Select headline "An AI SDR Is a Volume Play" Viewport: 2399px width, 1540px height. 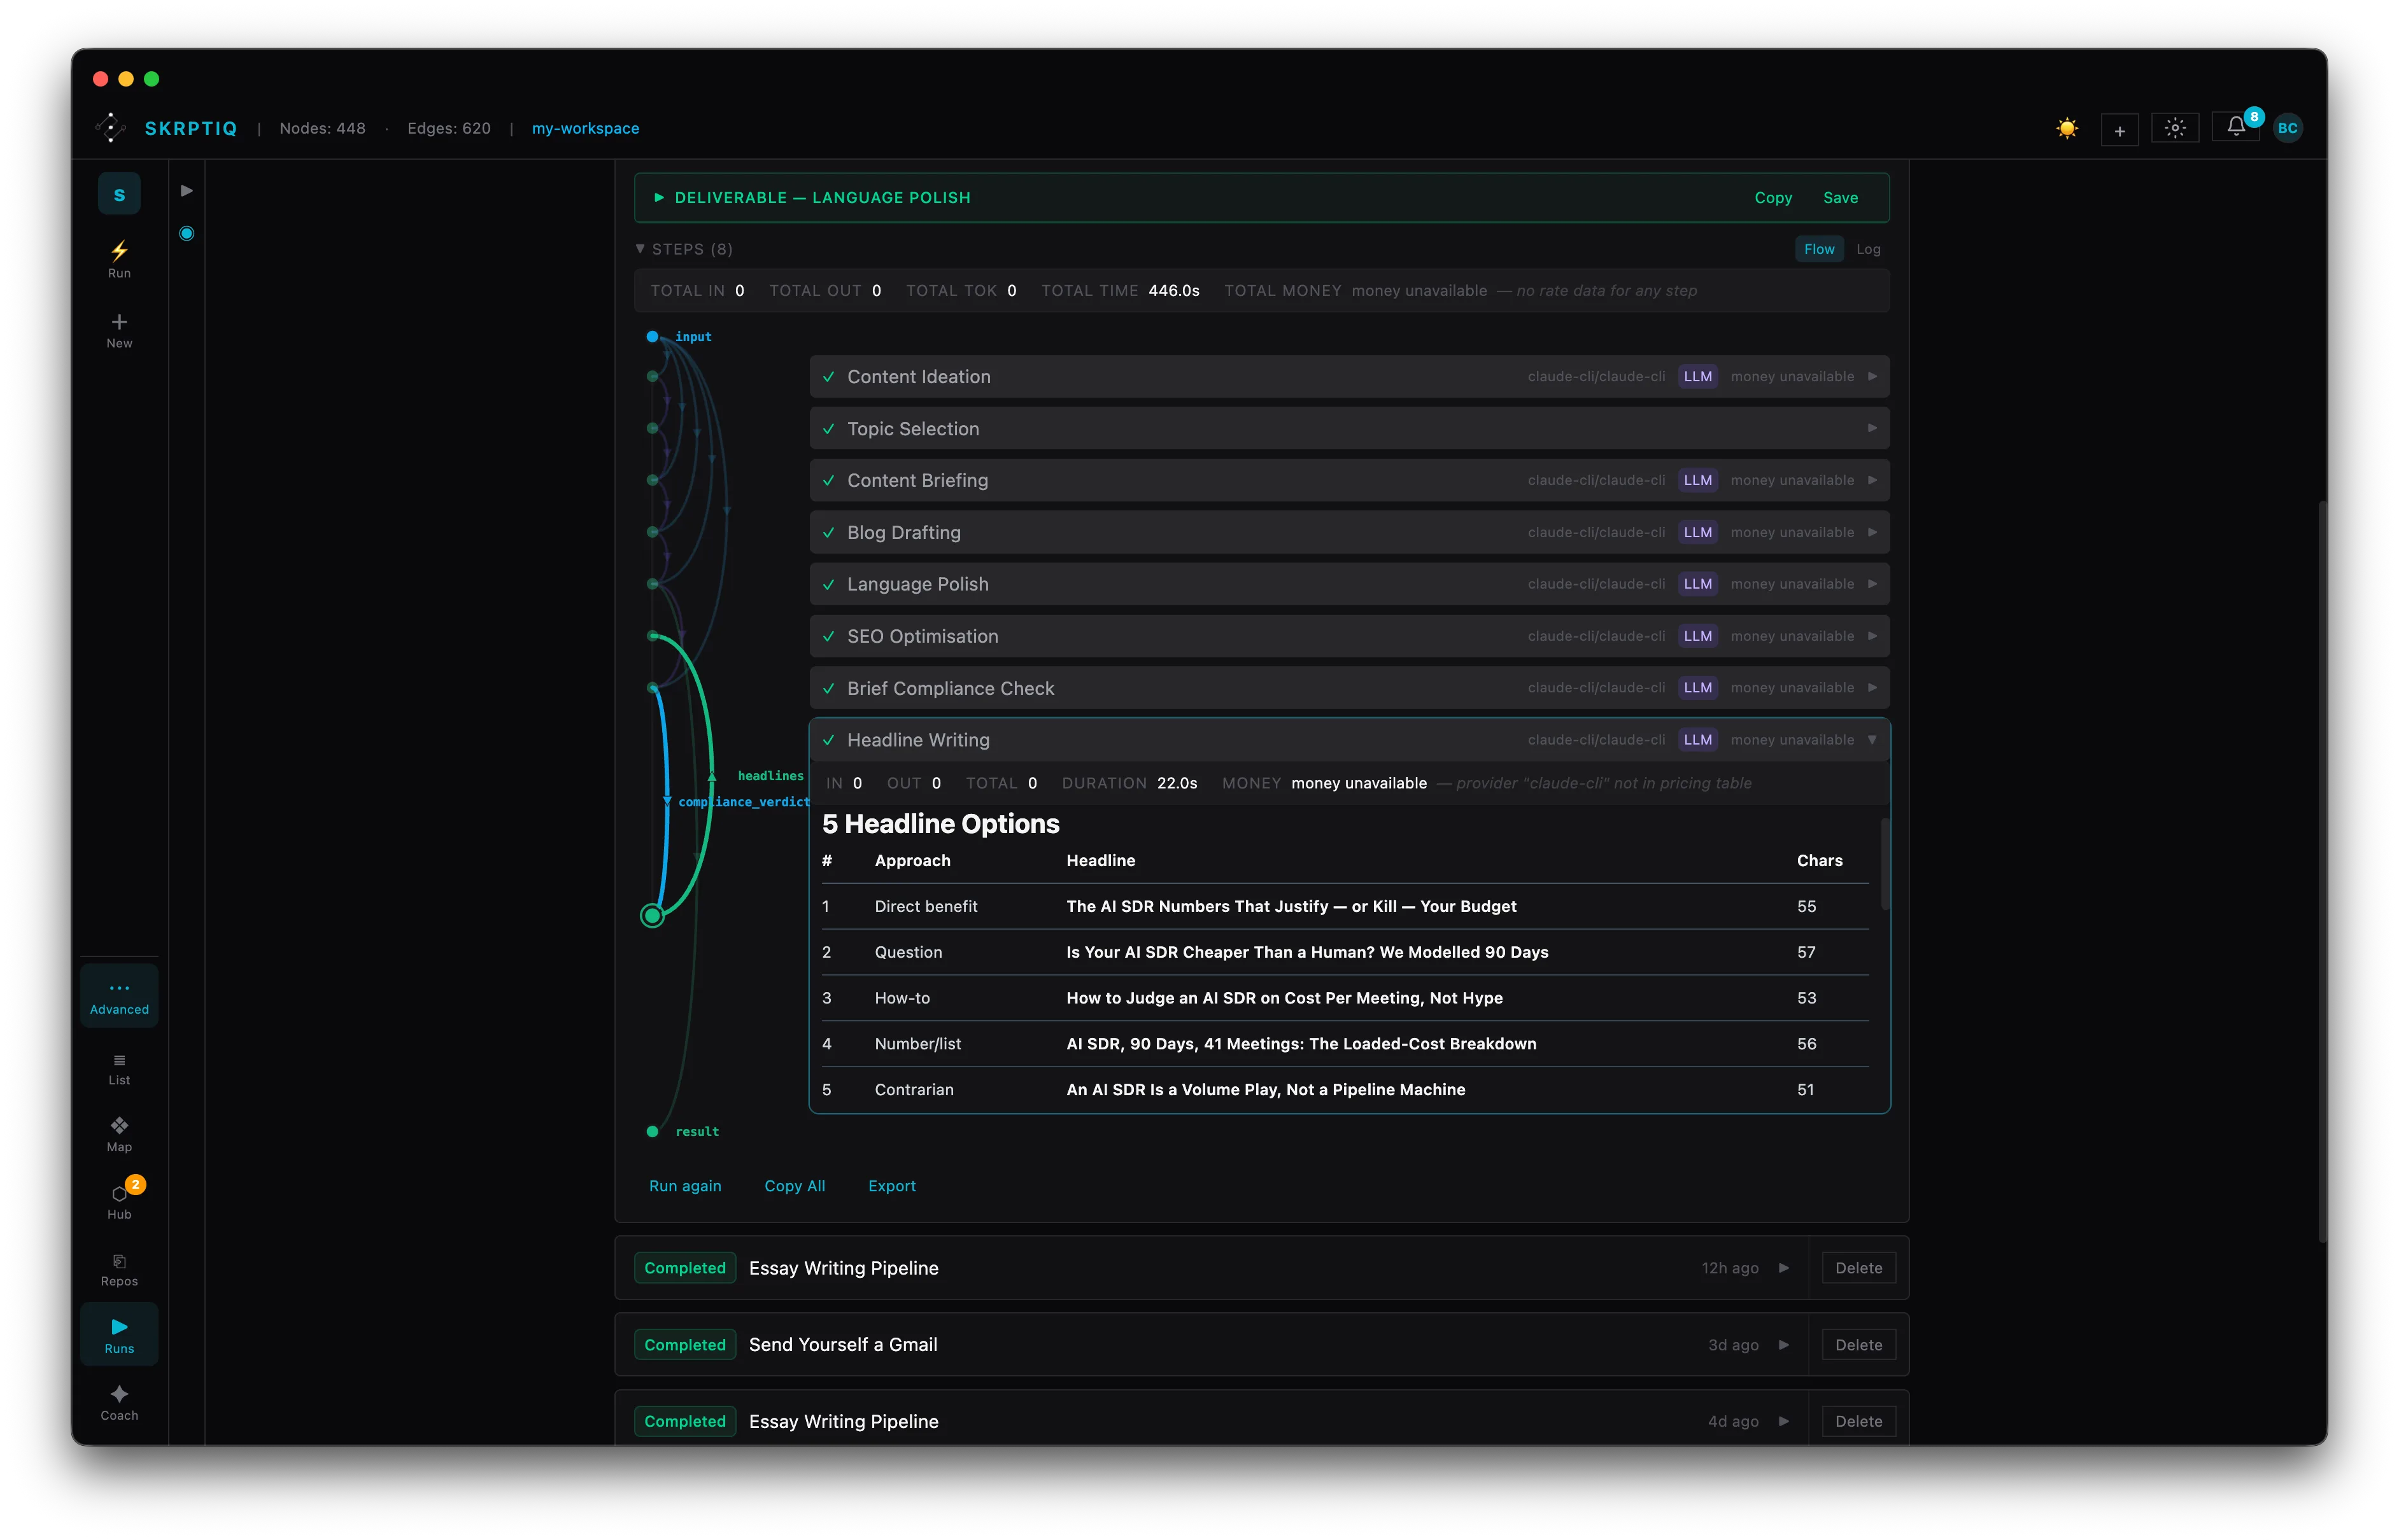[x=1266, y=1090]
